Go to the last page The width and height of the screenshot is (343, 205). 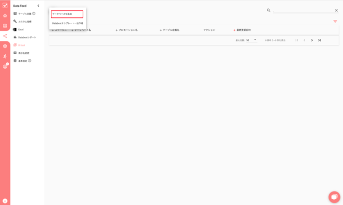[x=320, y=40]
